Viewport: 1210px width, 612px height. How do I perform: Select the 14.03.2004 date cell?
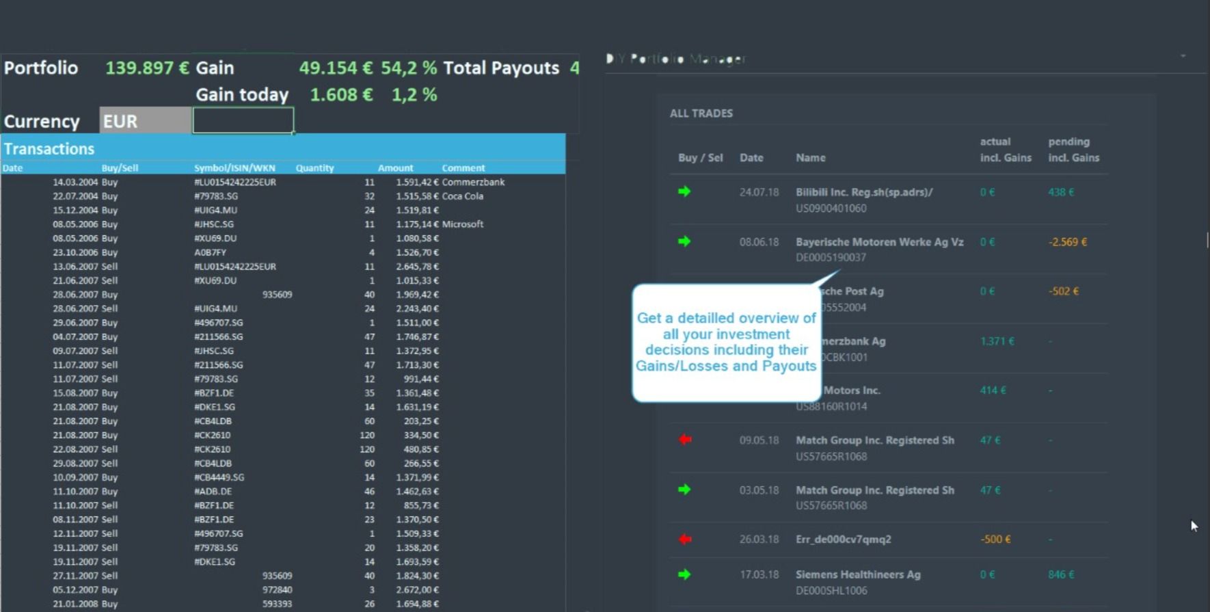coord(75,183)
